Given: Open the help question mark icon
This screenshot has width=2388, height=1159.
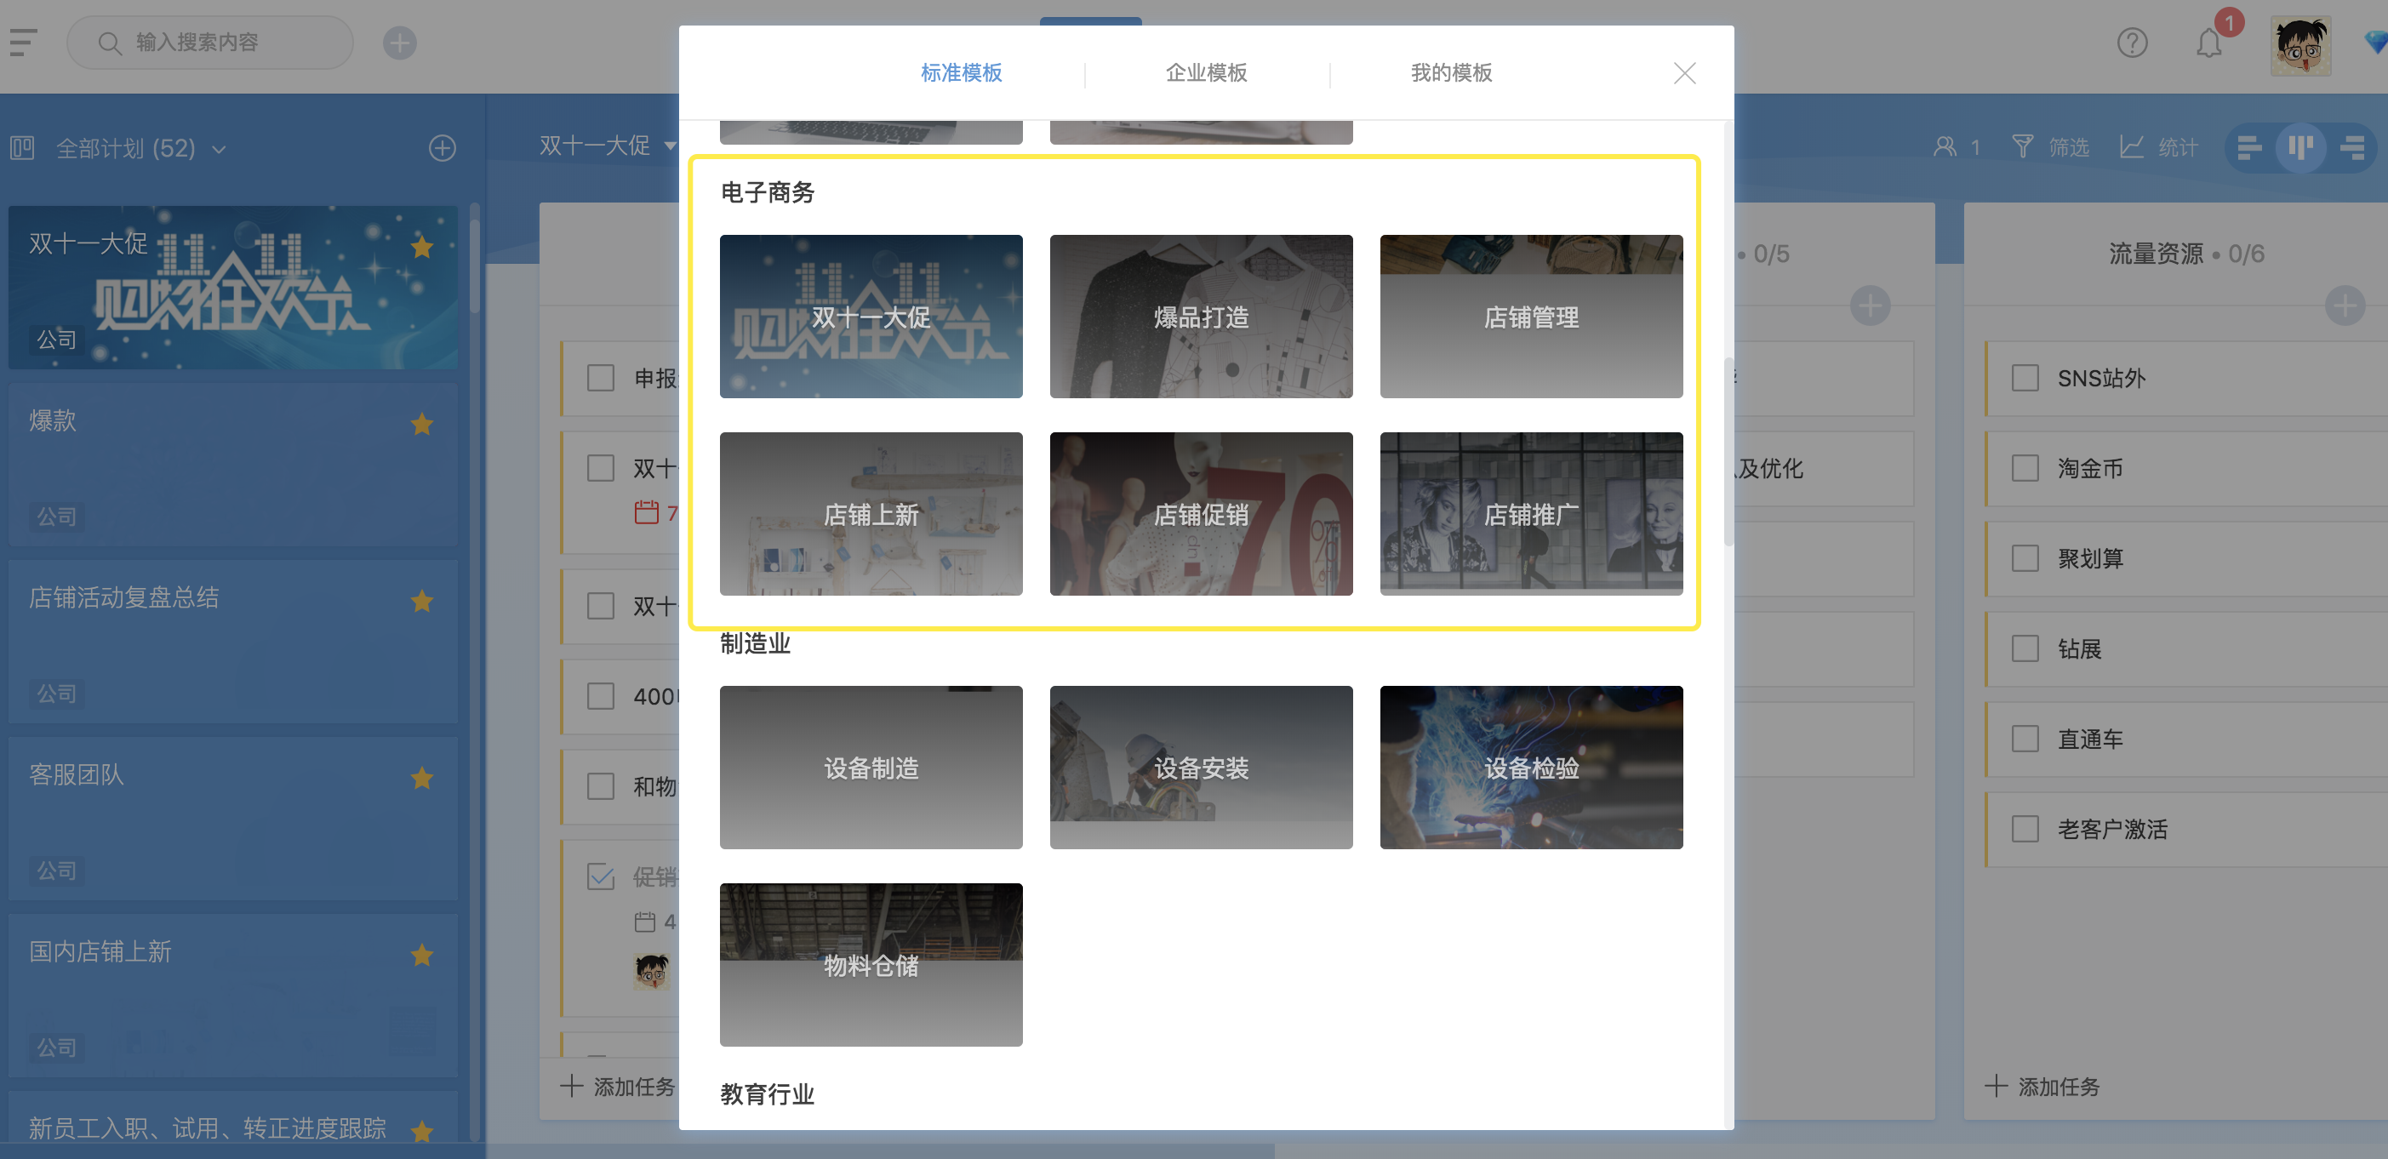Looking at the screenshot, I should tap(2131, 43).
